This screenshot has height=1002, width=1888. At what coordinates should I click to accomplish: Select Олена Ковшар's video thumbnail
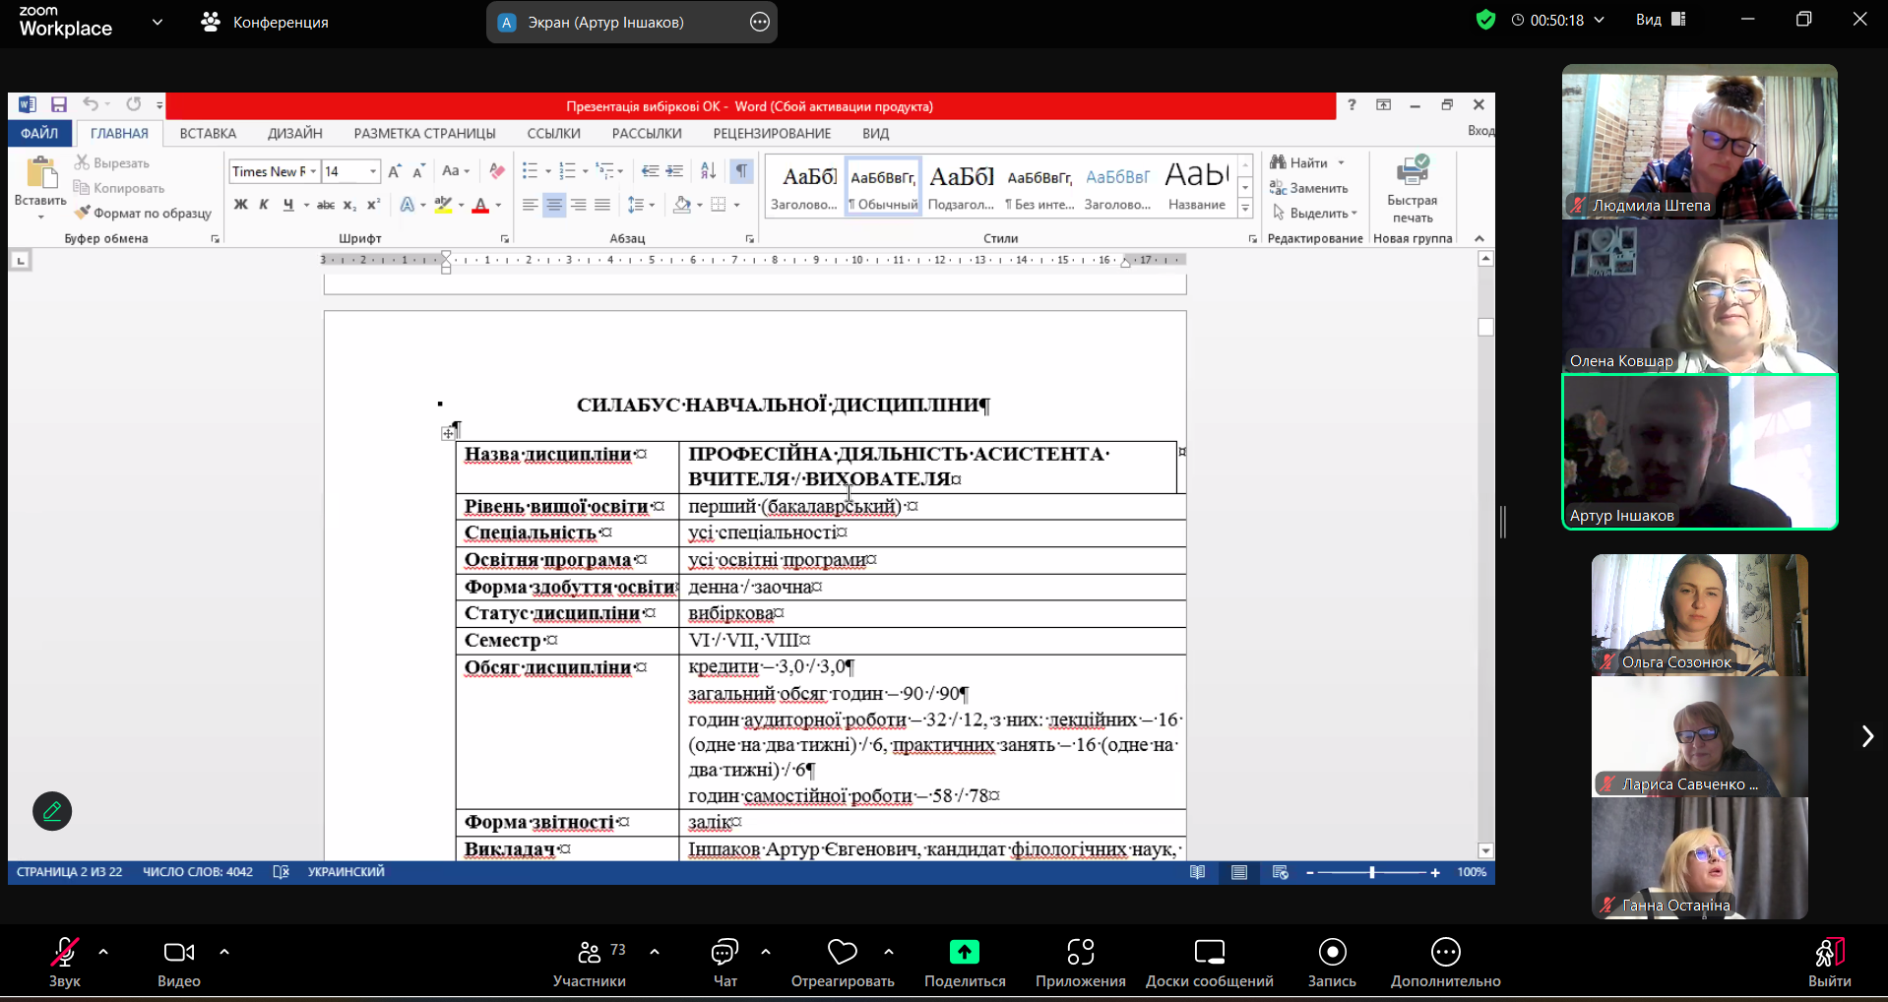tap(1699, 296)
